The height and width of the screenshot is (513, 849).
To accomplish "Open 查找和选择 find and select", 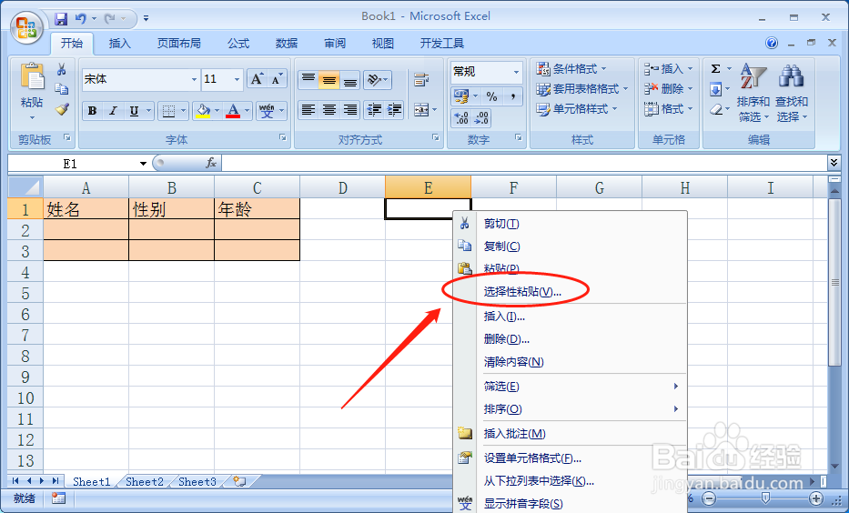I will pos(792,93).
